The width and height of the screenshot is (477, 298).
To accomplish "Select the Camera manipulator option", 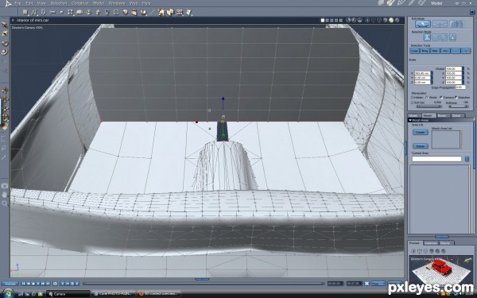I will coord(441,97).
